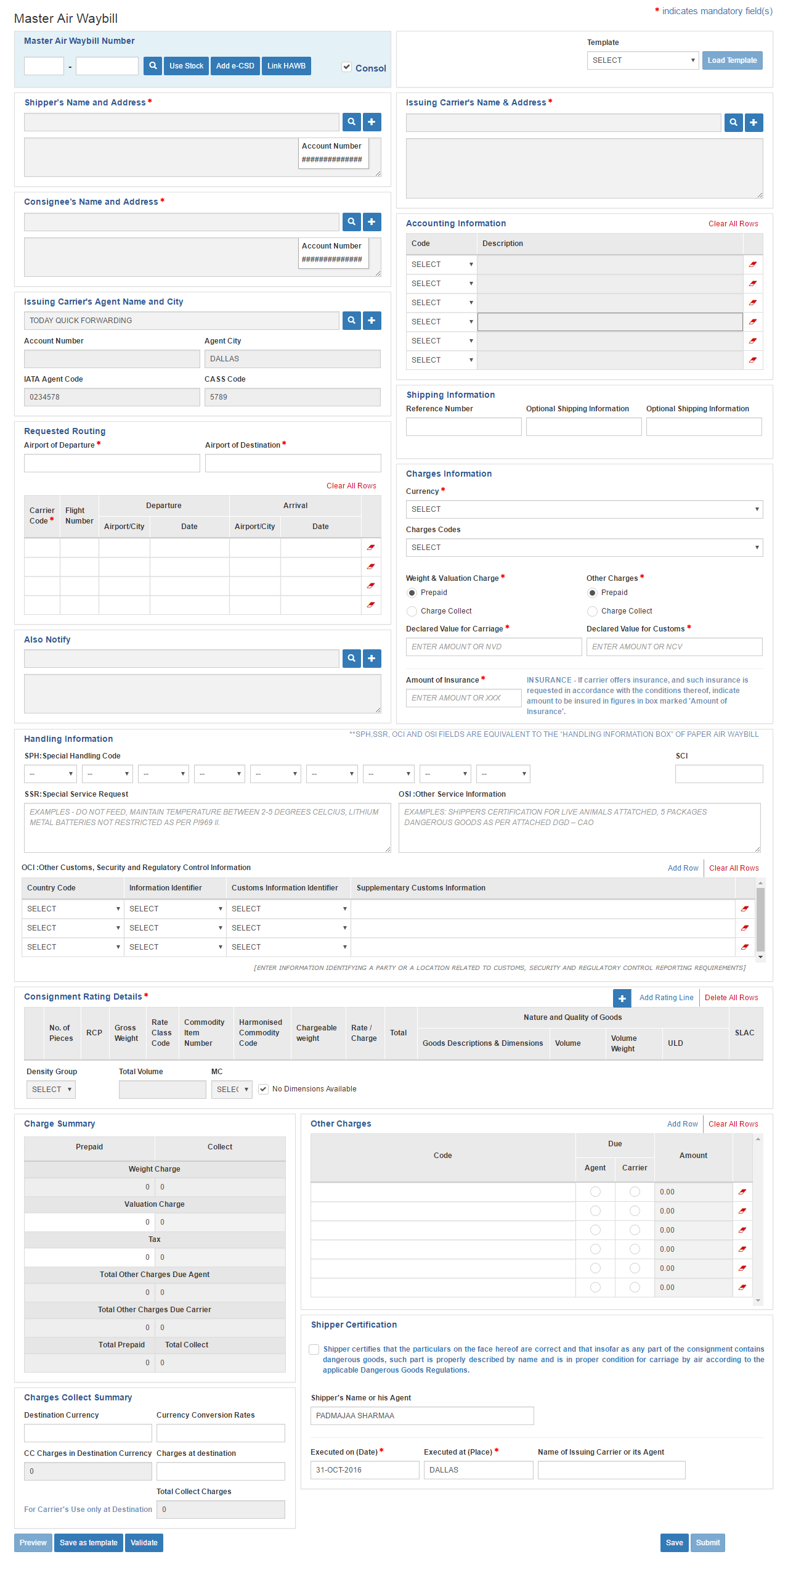Clear first routing row with eraser icon
This screenshot has width=788, height=1586.
tap(371, 548)
